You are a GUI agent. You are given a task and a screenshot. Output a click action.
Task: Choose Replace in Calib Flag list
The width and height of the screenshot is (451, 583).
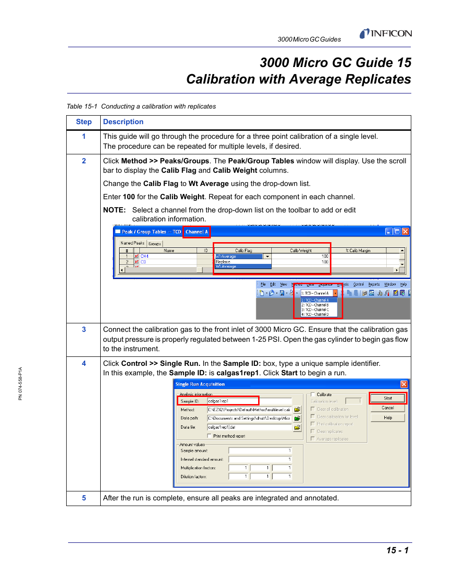pos(243,262)
